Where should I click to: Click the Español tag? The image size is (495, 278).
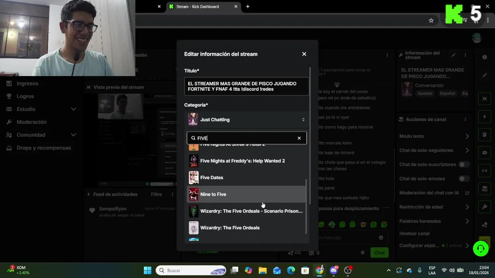(x=448, y=93)
